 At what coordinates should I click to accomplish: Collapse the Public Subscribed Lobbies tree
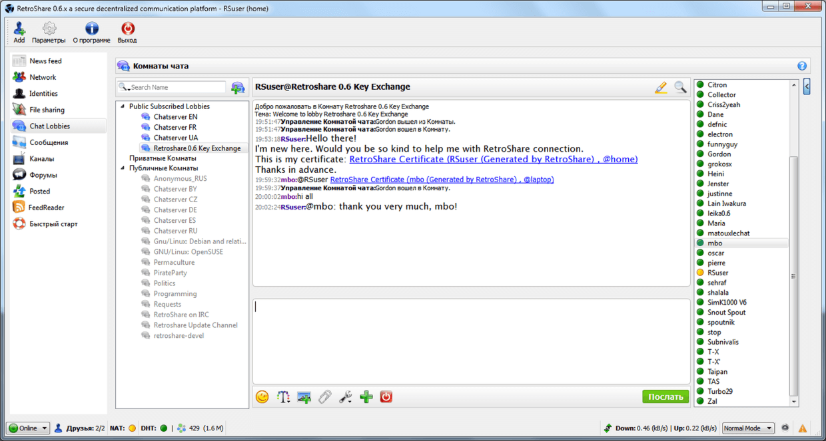coord(123,106)
